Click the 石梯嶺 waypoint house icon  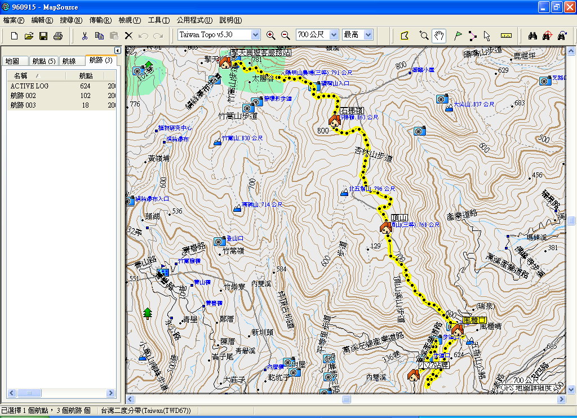coord(335,121)
